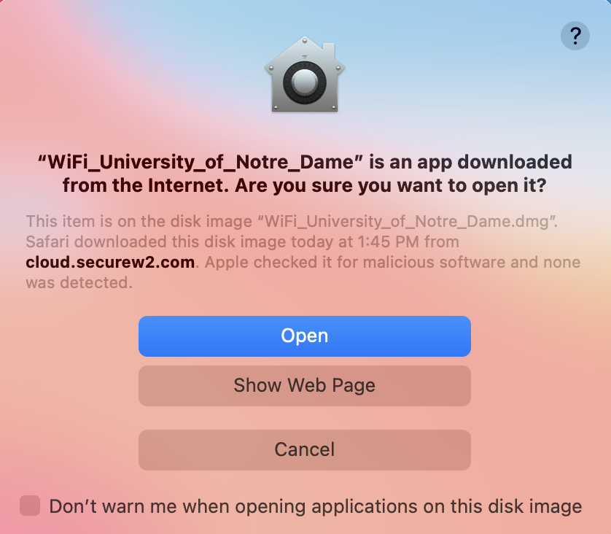Click the "WiFi_University_of_Notre_Dame" app name in the heading

pyautogui.click(x=201, y=162)
